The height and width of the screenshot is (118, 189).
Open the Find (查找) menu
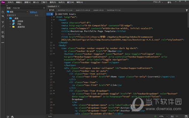tap(53, 2)
